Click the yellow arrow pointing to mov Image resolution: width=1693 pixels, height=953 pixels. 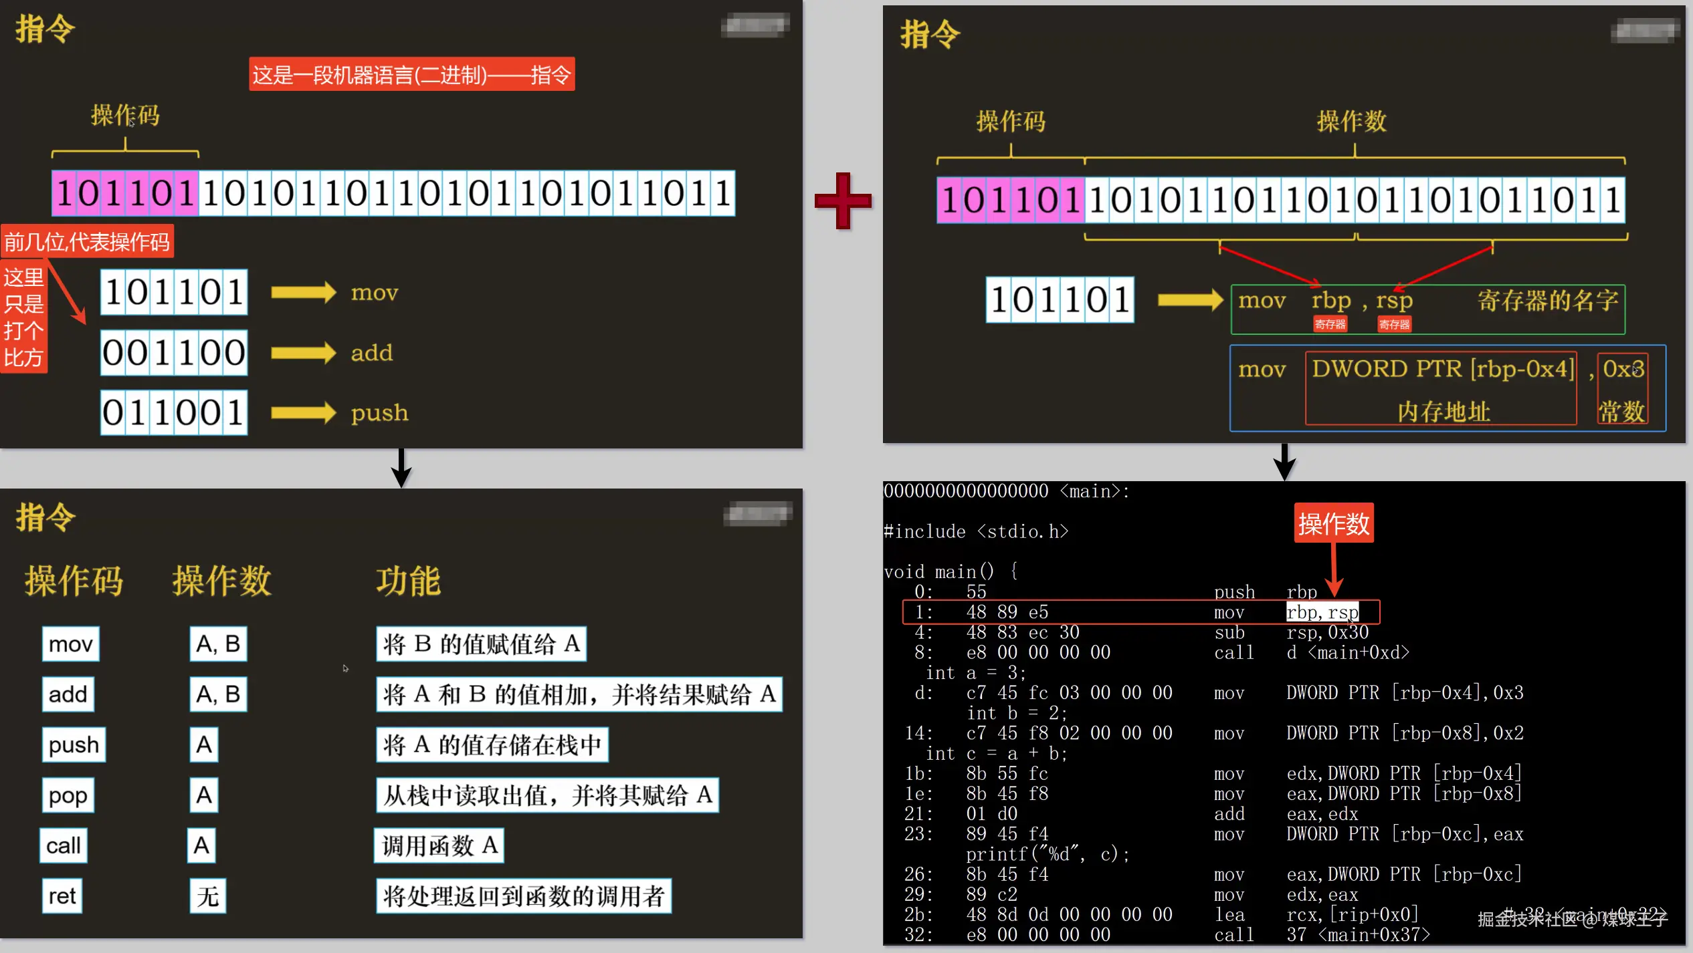click(303, 292)
